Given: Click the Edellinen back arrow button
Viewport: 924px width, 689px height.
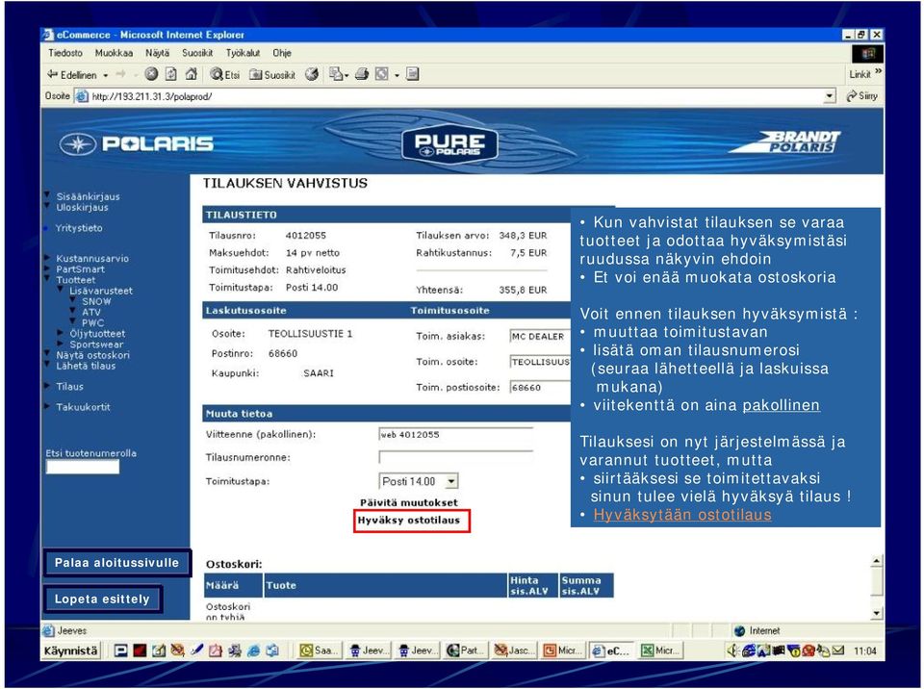Looking at the screenshot, I should [72, 74].
